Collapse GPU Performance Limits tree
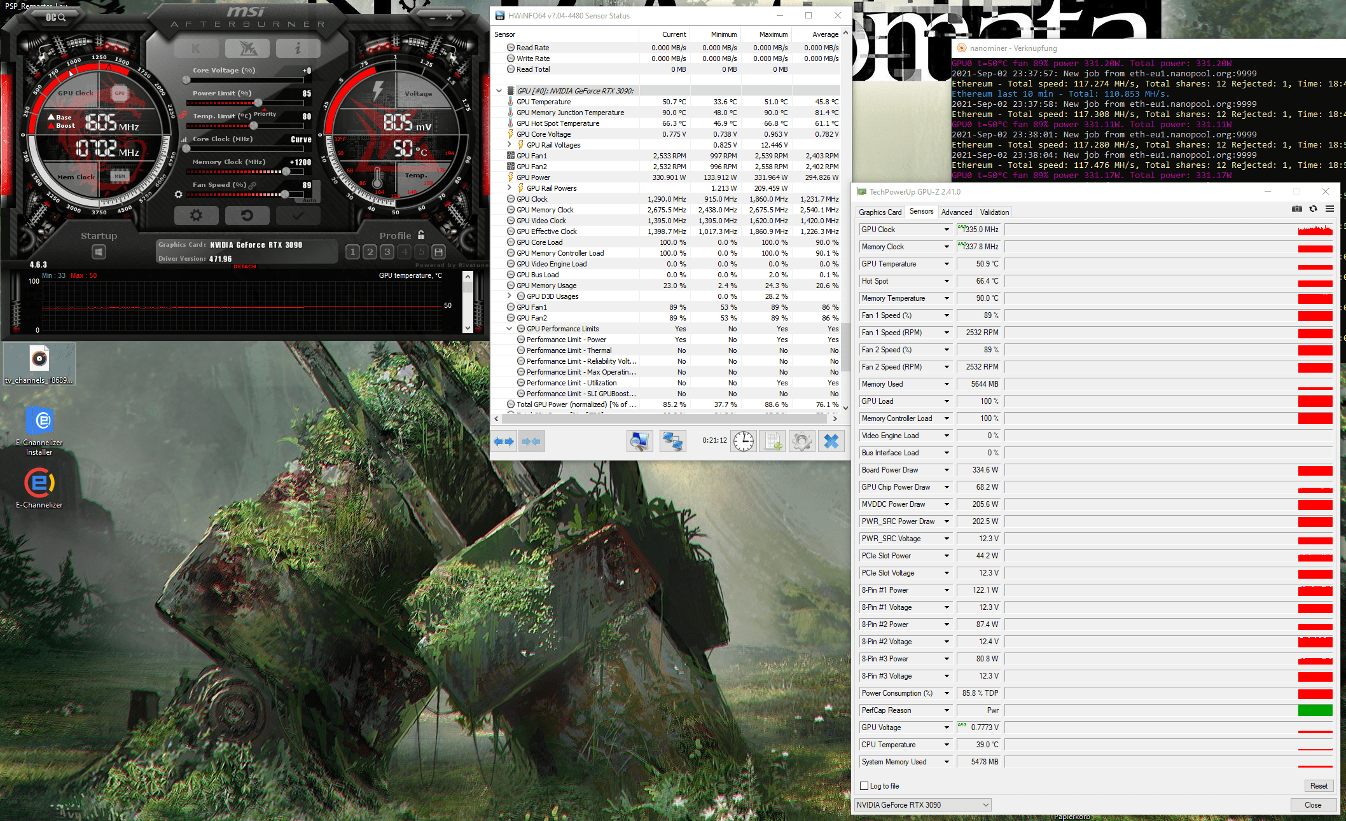This screenshot has width=1346, height=821. [x=510, y=329]
